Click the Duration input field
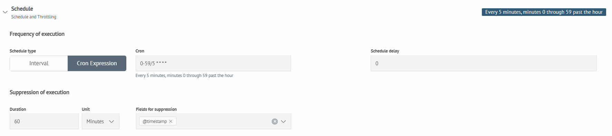 coord(44,122)
